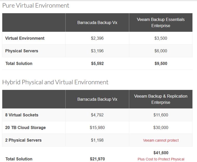Click the $15,980 price cell
The height and width of the screenshot is (162, 197).
click(x=97, y=128)
